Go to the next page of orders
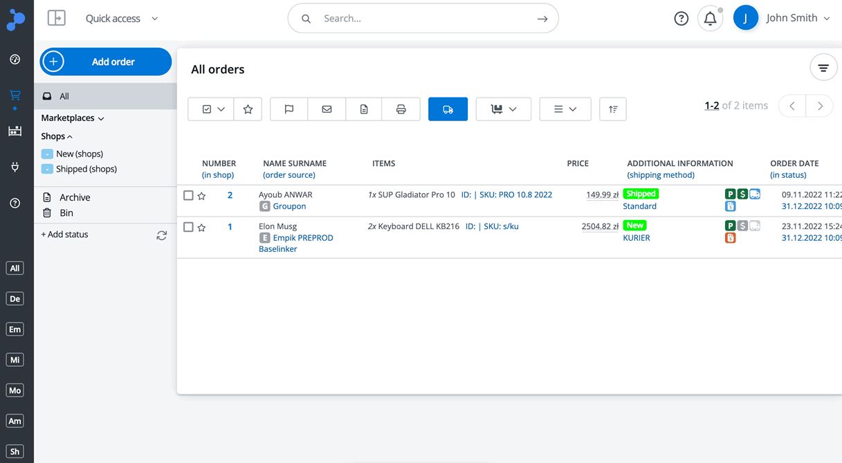842x463 pixels. coord(820,106)
